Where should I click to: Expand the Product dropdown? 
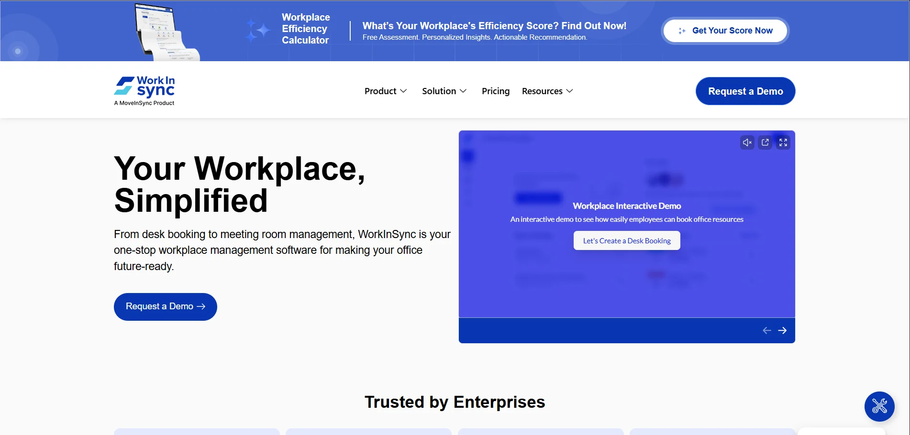(x=386, y=91)
